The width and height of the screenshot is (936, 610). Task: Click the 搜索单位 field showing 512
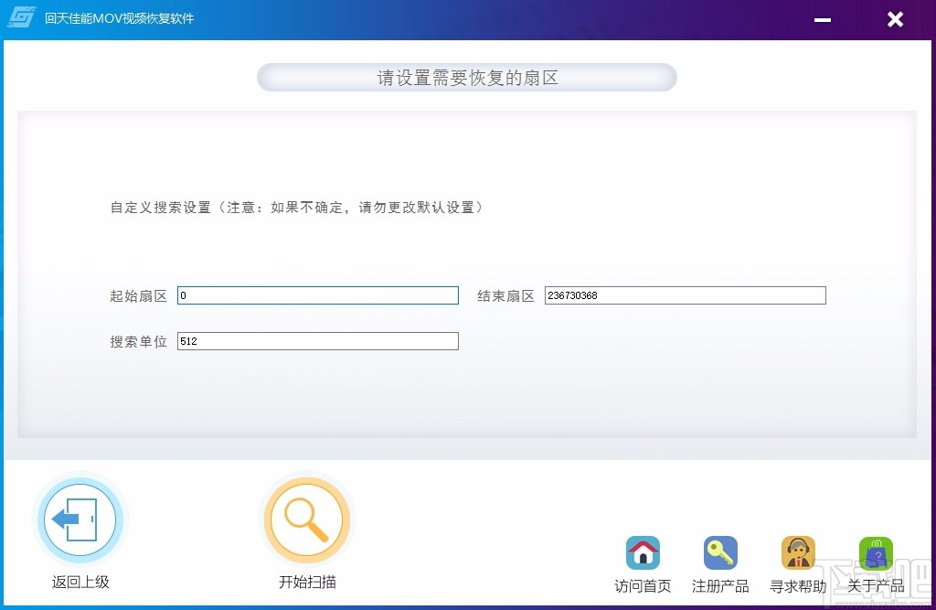click(317, 340)
